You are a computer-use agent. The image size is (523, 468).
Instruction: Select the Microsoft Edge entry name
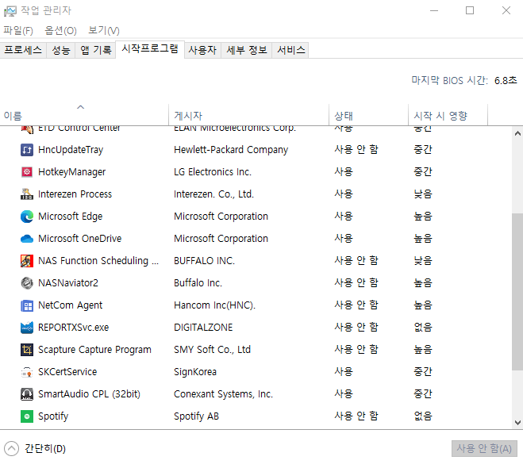(x=71, y=217)
